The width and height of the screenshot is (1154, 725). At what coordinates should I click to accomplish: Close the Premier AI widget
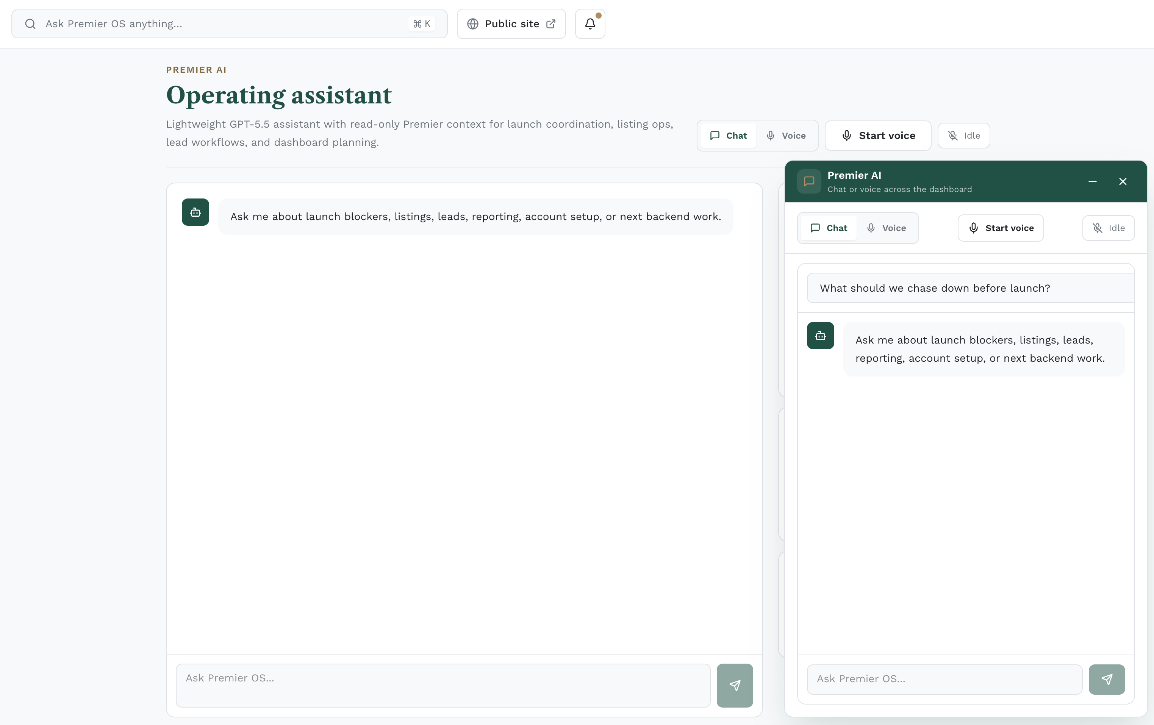(x=1123, y=181)
